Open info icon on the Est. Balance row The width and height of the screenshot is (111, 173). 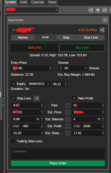click(68, 119)
